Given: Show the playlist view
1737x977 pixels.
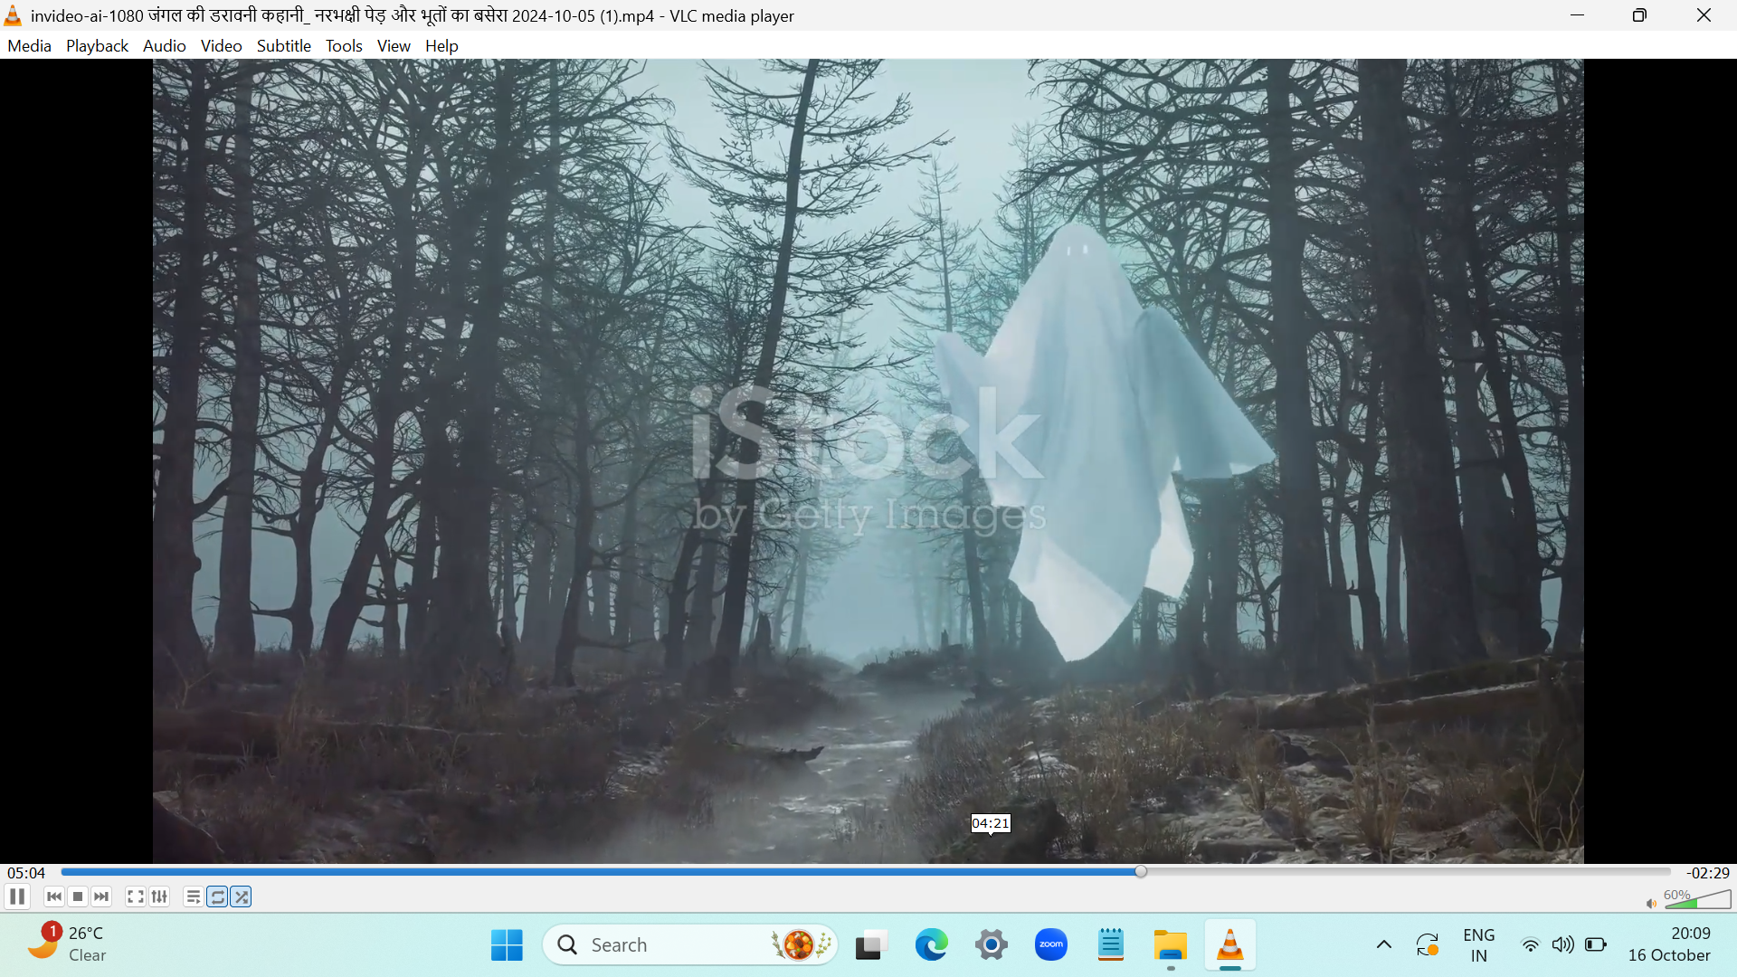Looking at the screenshot, I should click(193, 896).
